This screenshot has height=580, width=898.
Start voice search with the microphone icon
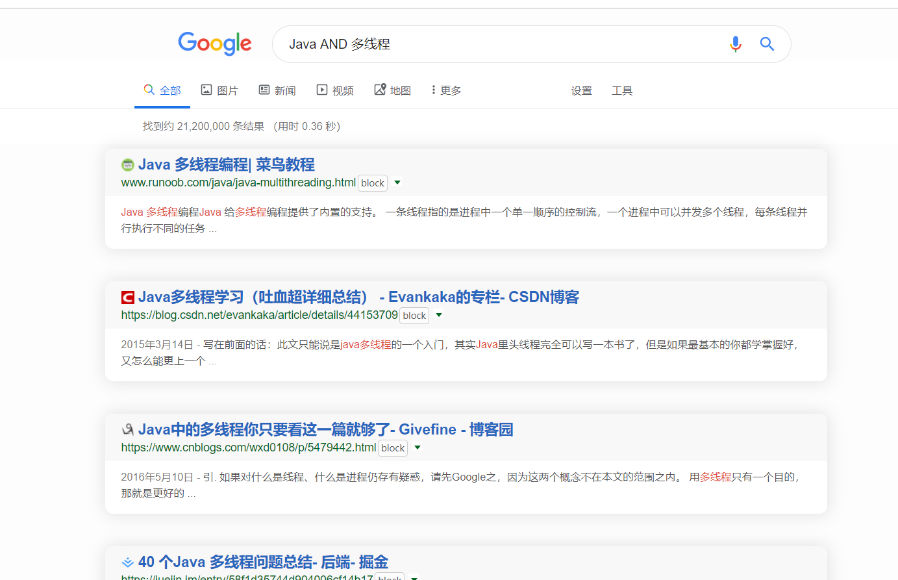(x=735, y=44)
